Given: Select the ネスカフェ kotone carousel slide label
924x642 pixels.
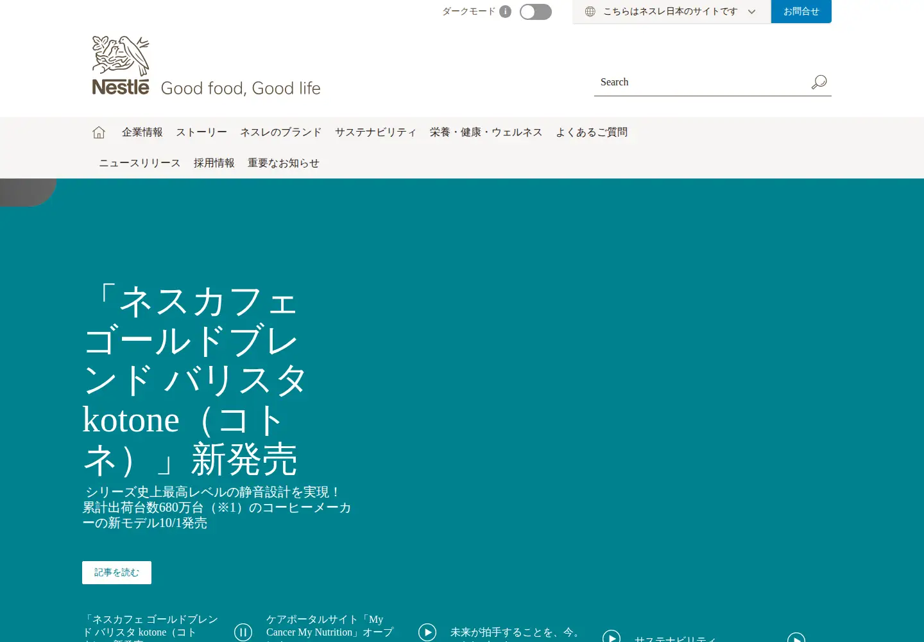Looking at the screenshot, I should point(151,628).
